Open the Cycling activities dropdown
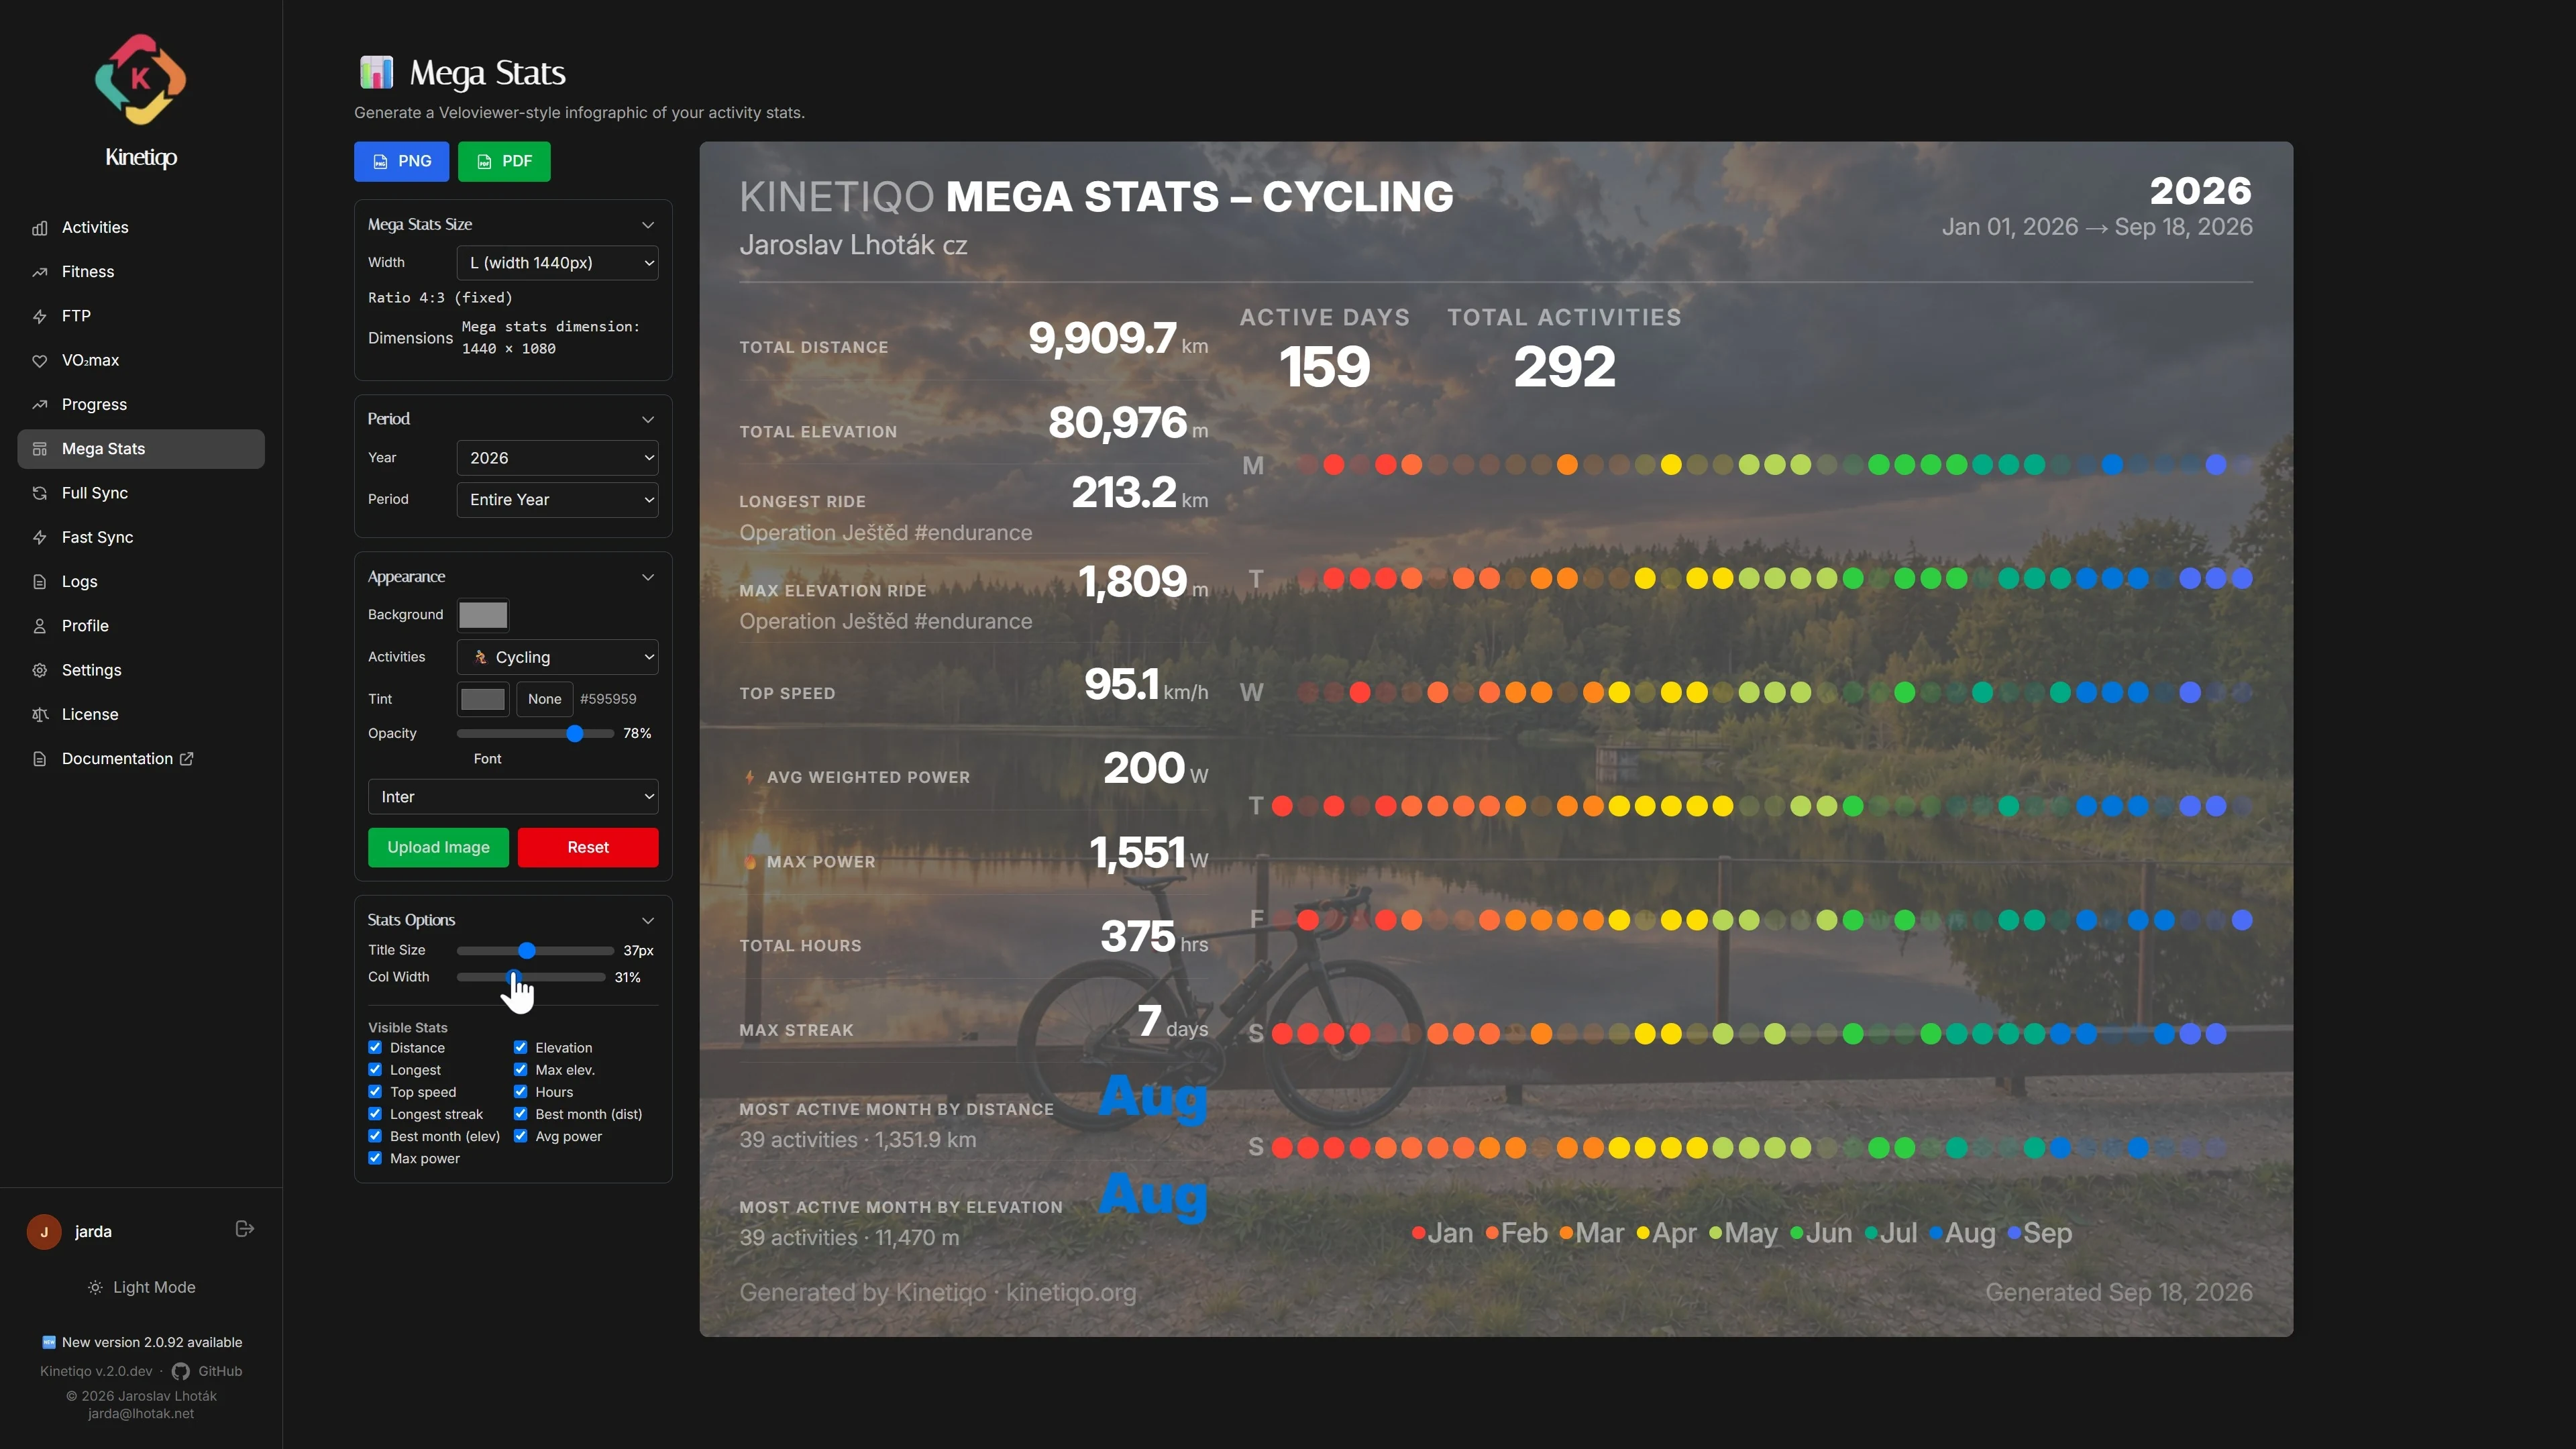This screenshot has width=2576, height=1449. tap(557, 657)
